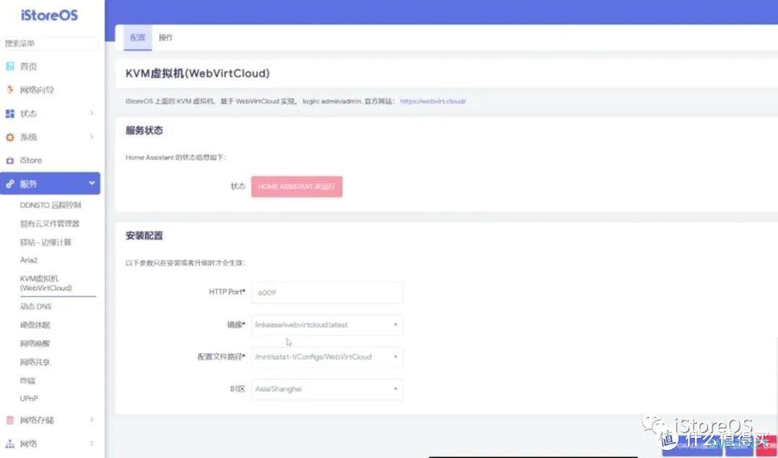Click the 状态 sidebar menu
778x458 pixels.
click(x=50, y=114)
